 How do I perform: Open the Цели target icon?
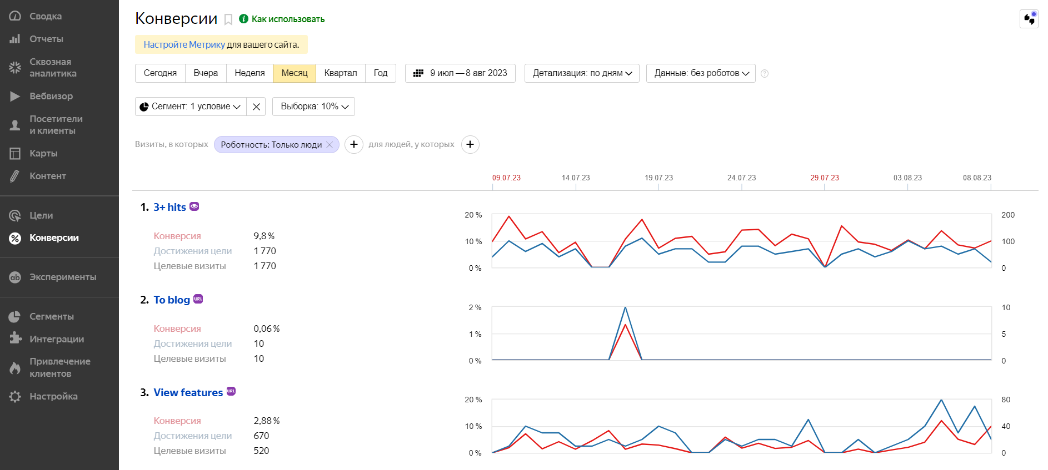(x=15, y=215)
